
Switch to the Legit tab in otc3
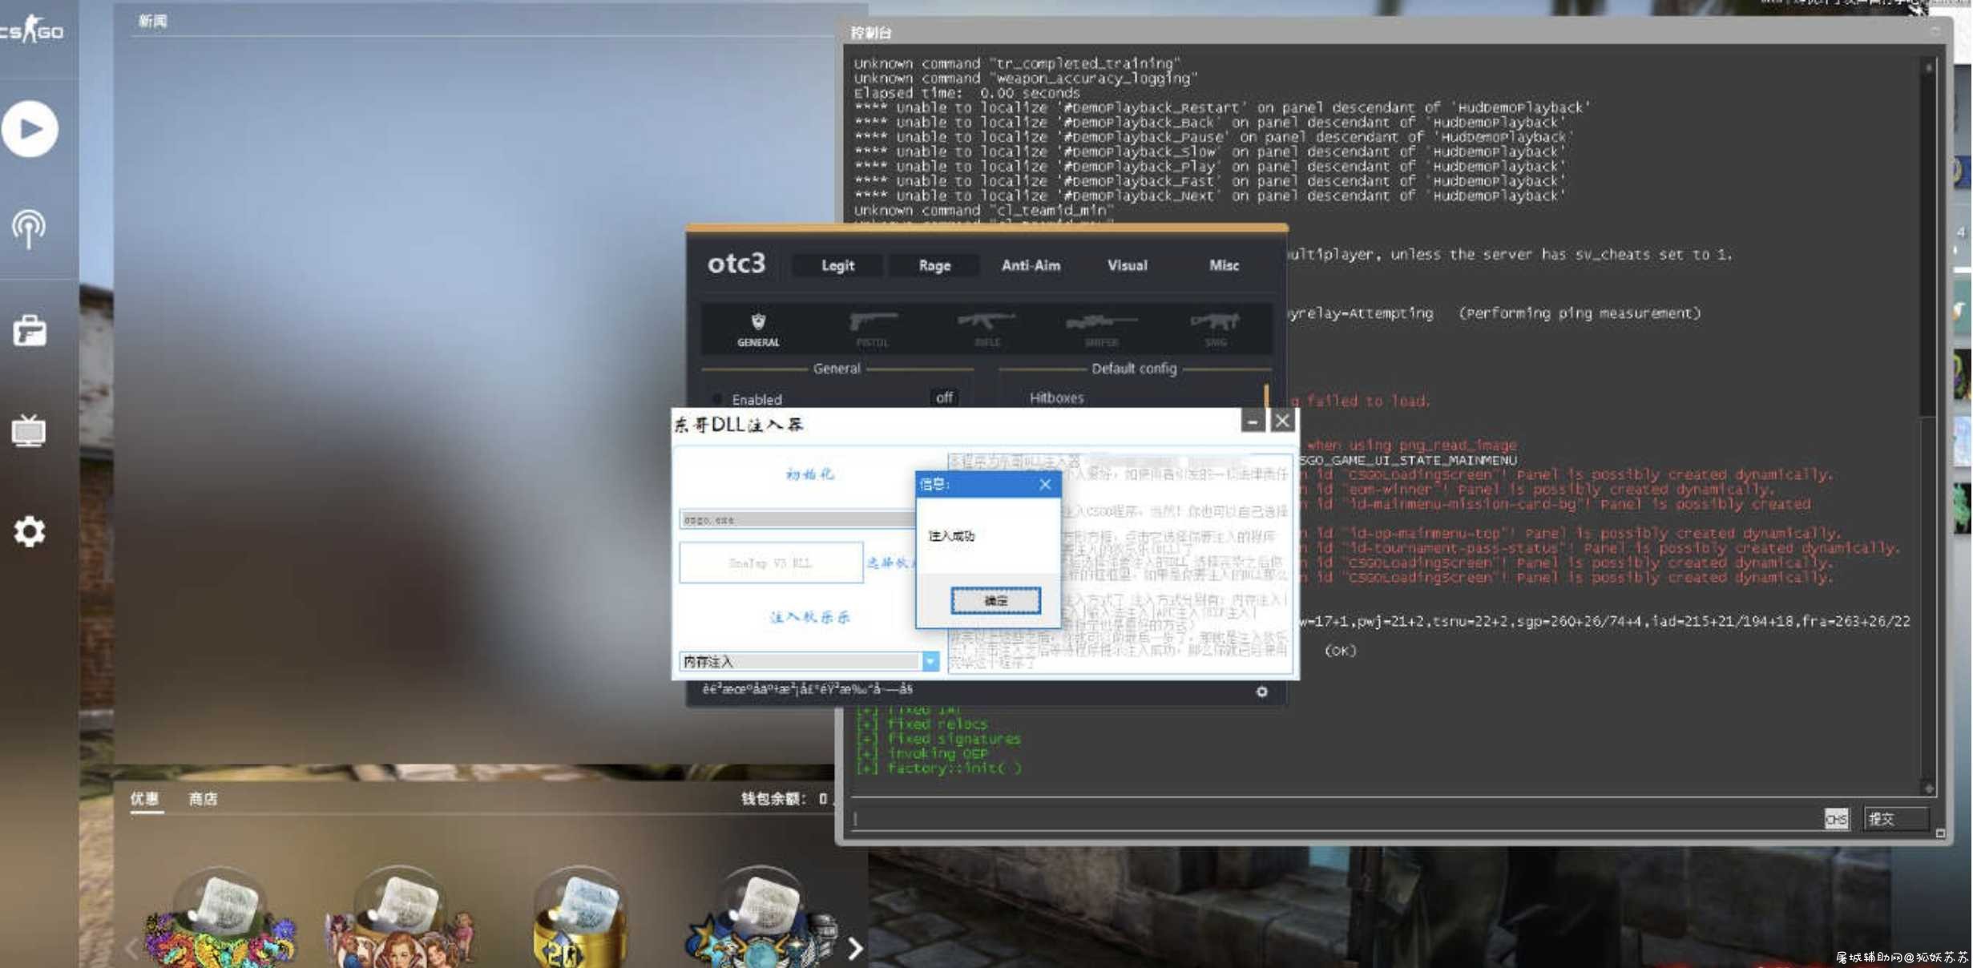tap(837, 265)
